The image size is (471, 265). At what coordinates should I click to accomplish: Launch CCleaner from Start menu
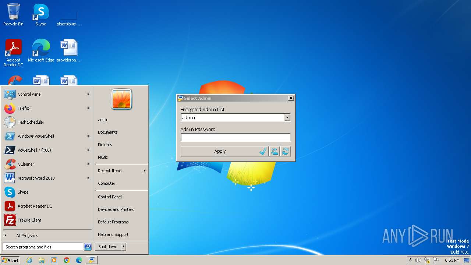(47, 164)
